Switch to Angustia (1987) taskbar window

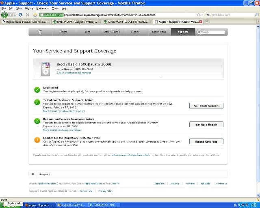click(71, 205)
